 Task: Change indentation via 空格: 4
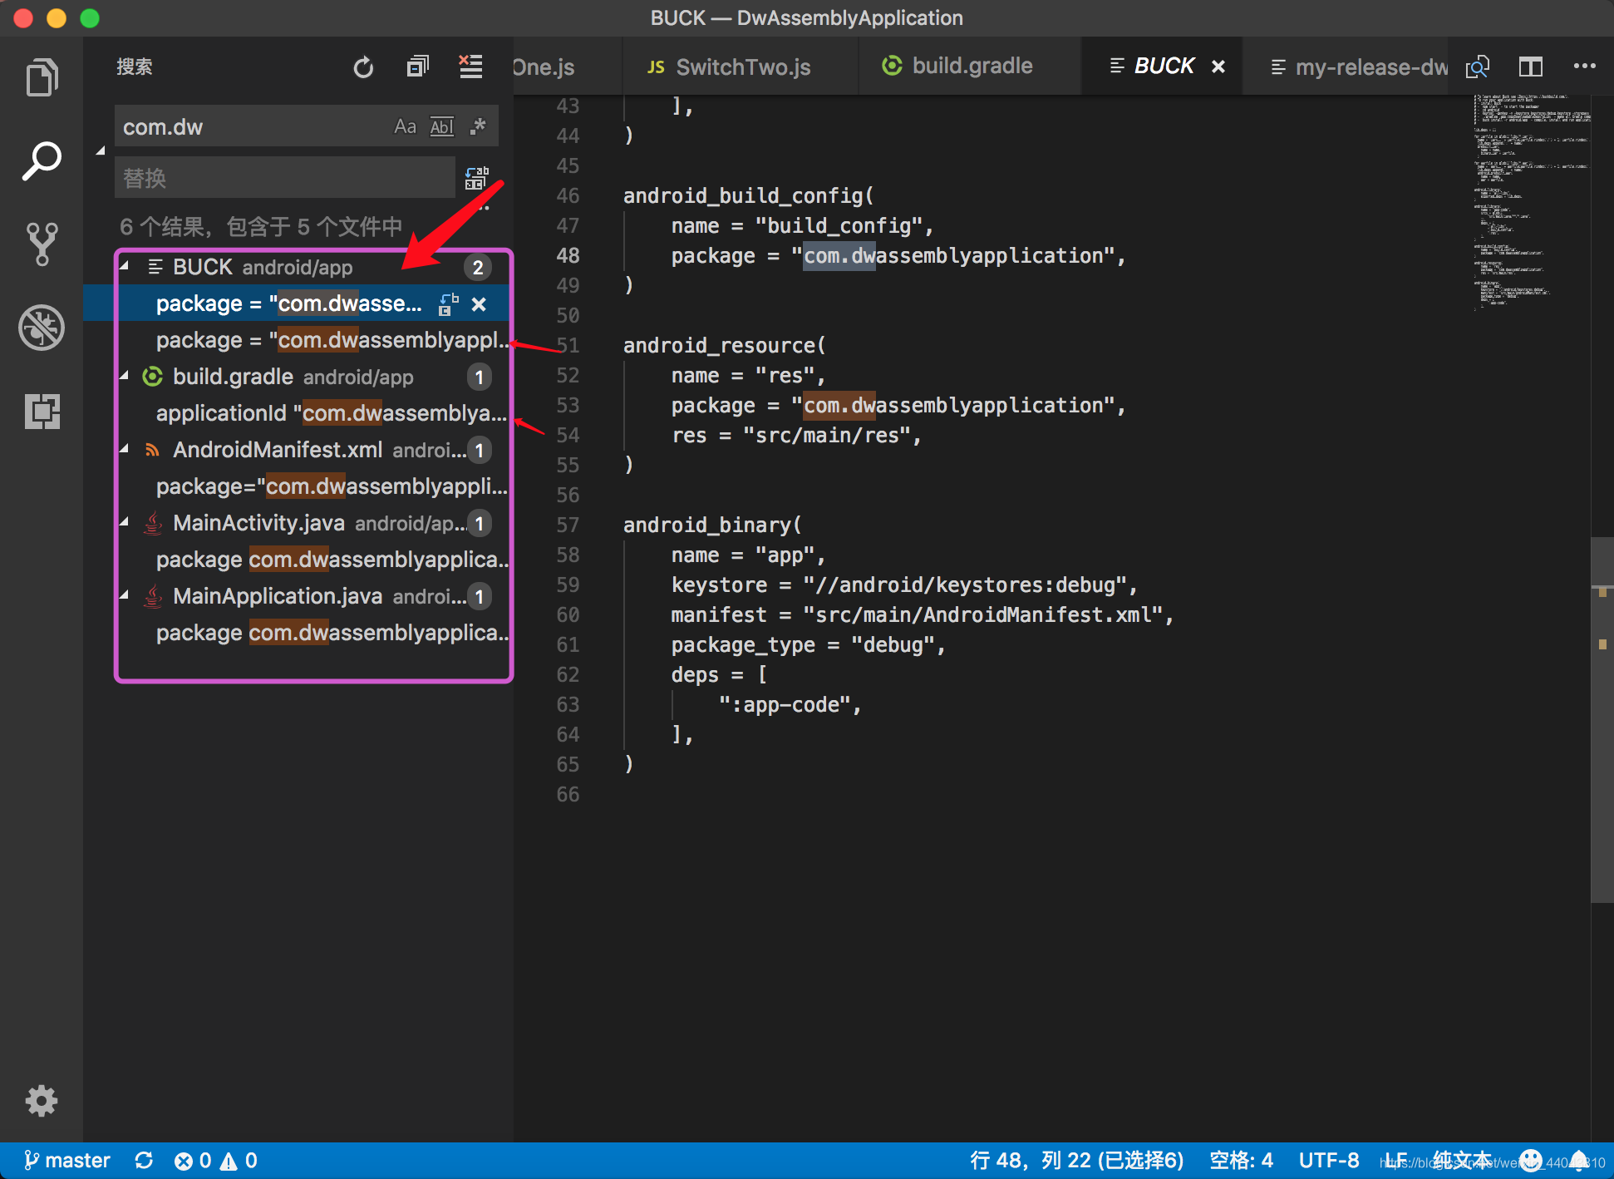(1241, 1161)
